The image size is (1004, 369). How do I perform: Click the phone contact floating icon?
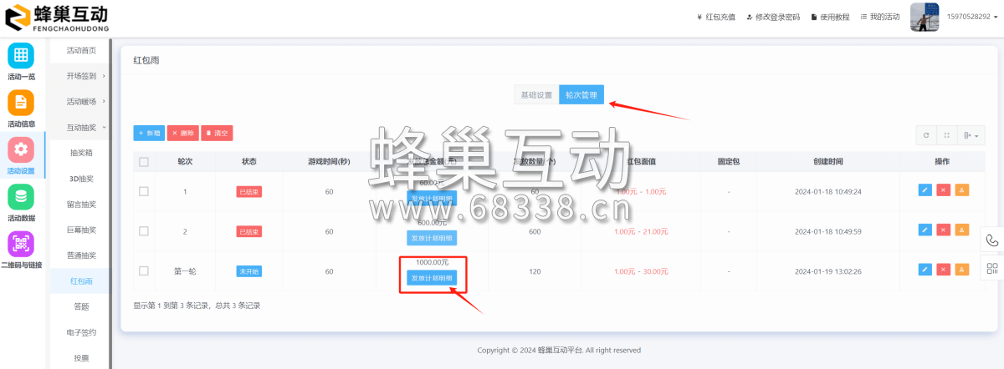(992, 240)
